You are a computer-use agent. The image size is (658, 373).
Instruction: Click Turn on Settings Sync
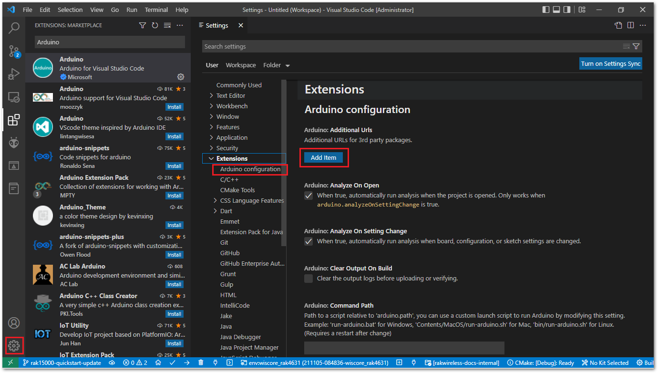tap(610, 64)
